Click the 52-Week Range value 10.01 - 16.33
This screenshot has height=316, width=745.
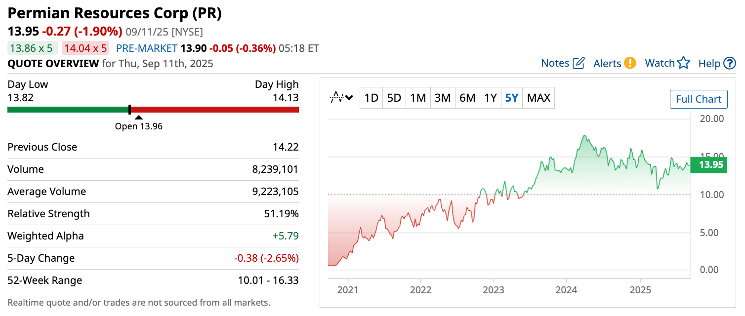268,280
